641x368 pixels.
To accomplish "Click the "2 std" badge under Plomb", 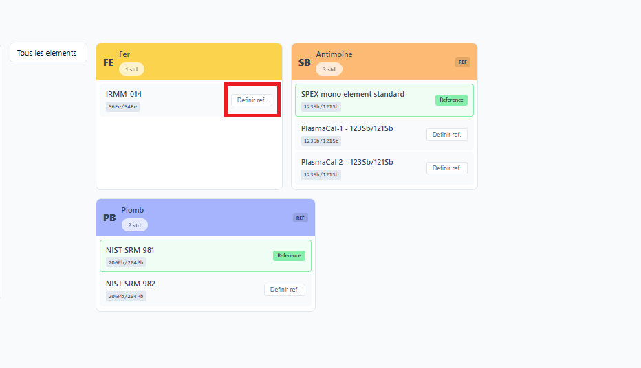I will pyautogui.click(x=134, y=225).
